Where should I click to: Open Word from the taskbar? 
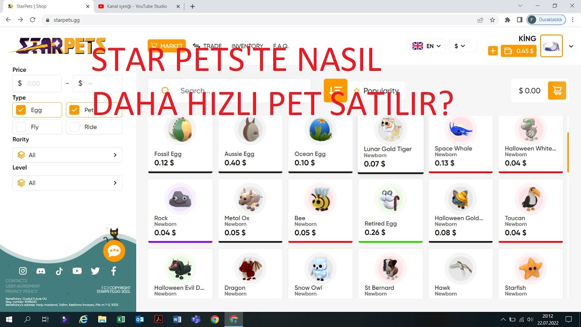(177, 319)
